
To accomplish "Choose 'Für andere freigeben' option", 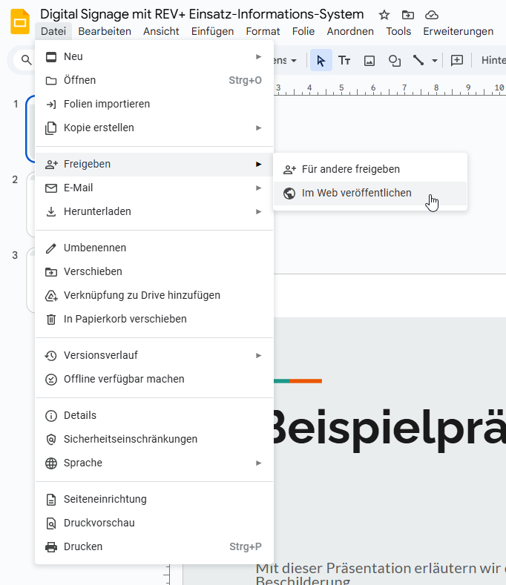I will point(351,169).
